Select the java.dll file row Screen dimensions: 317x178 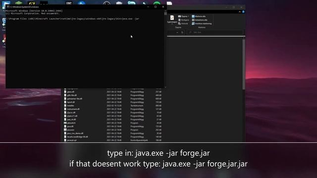(113, 127)
